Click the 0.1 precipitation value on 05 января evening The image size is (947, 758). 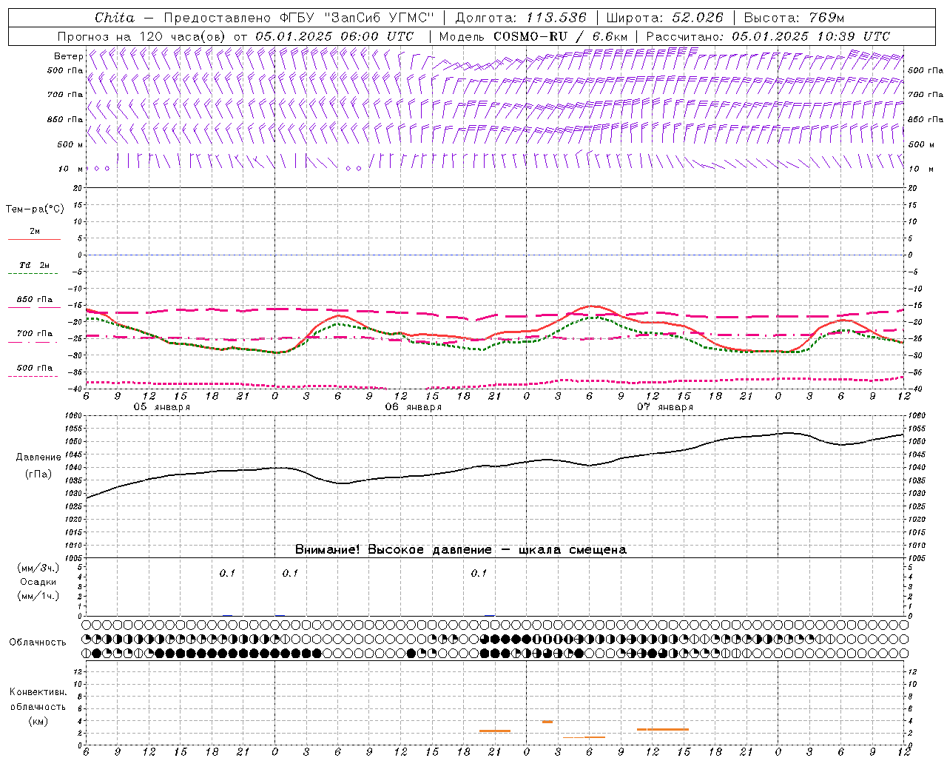coord(227,574)
